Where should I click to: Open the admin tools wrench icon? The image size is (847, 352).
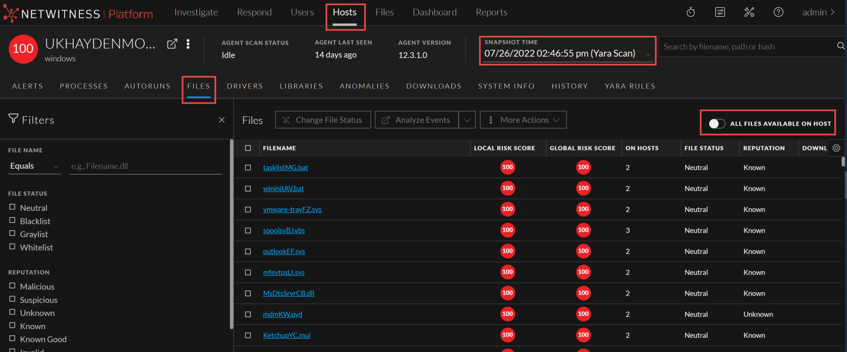tap(749, 12)
